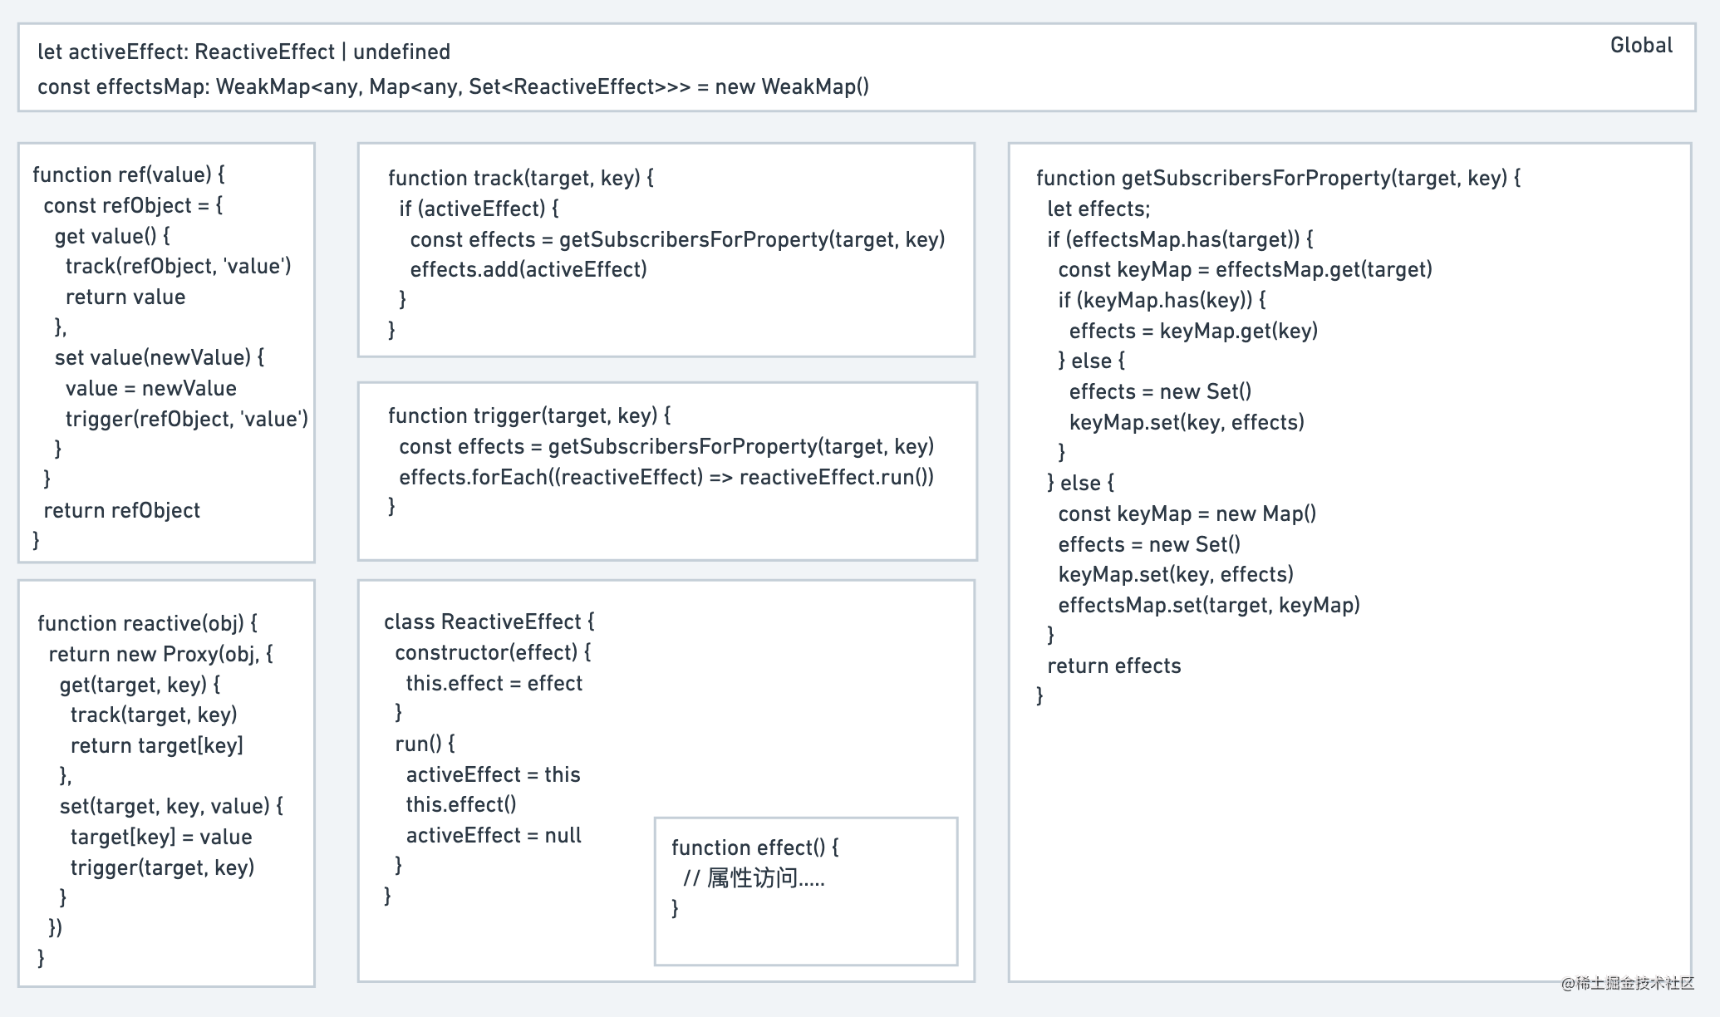Click the effects.add(activeEffect) line
This screenshot has width=1720, height=1017.
[528, 269]
